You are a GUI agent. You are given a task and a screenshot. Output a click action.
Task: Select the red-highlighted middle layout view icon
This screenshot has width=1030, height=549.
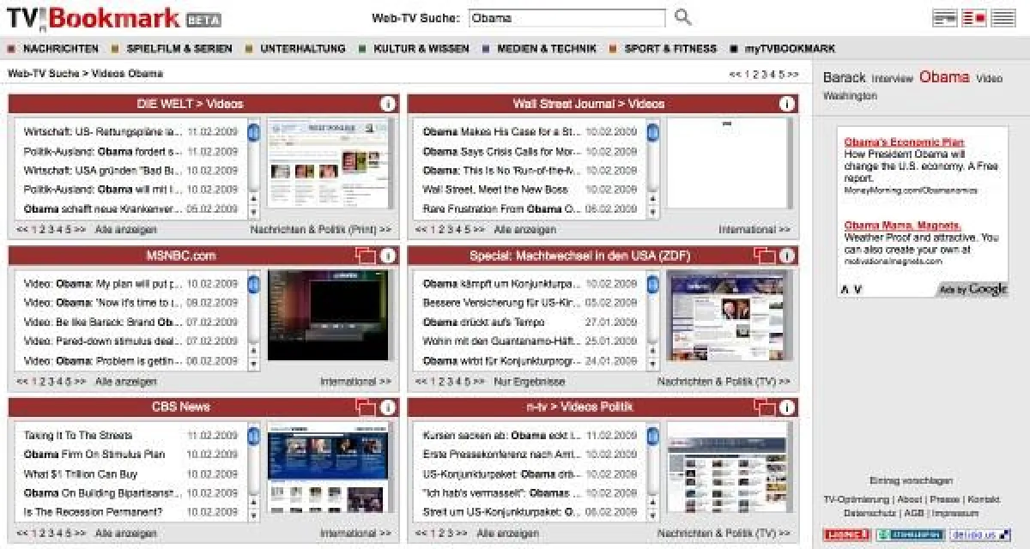coord(974,19)
